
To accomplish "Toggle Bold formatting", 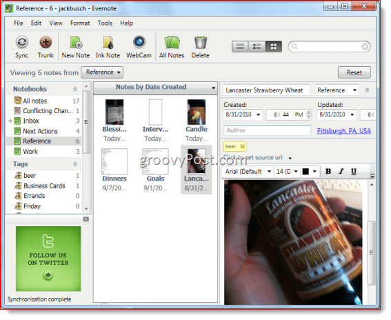I will tap(328, 171).
